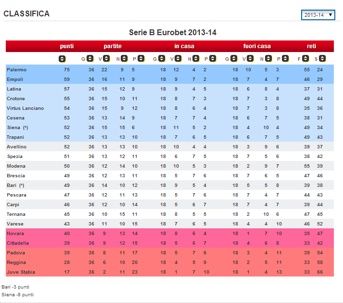Click the Empoli team row name
343x303 pixels.
15,79
